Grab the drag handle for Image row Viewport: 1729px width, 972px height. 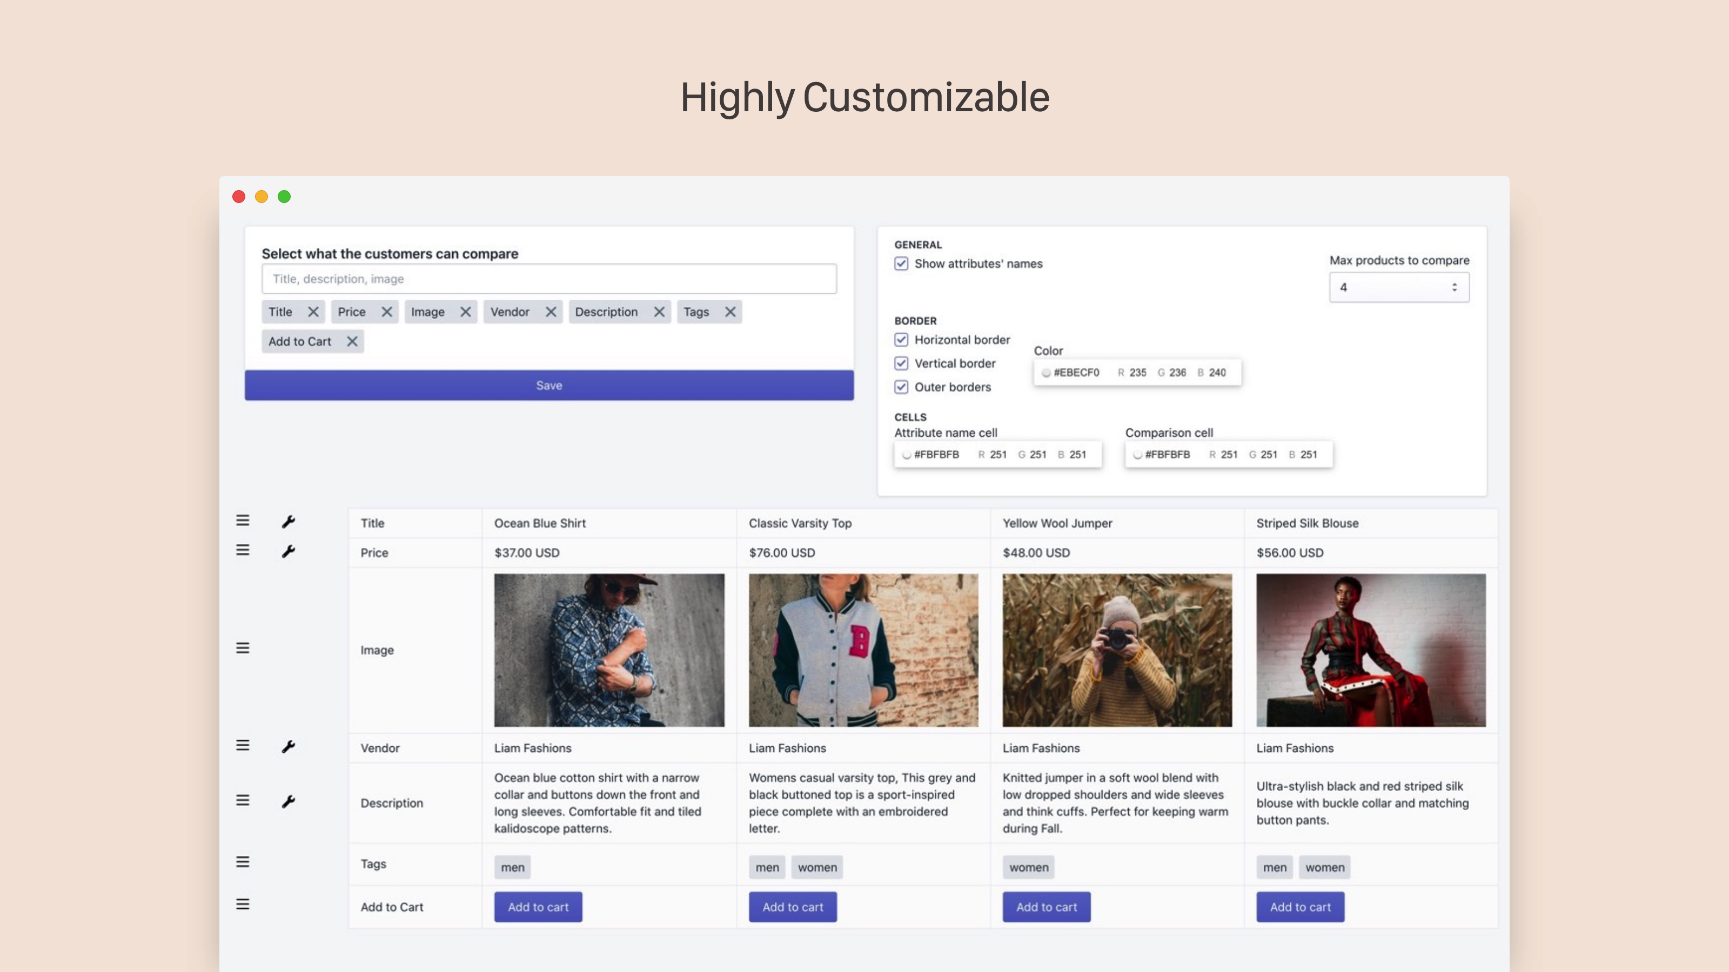242,648
